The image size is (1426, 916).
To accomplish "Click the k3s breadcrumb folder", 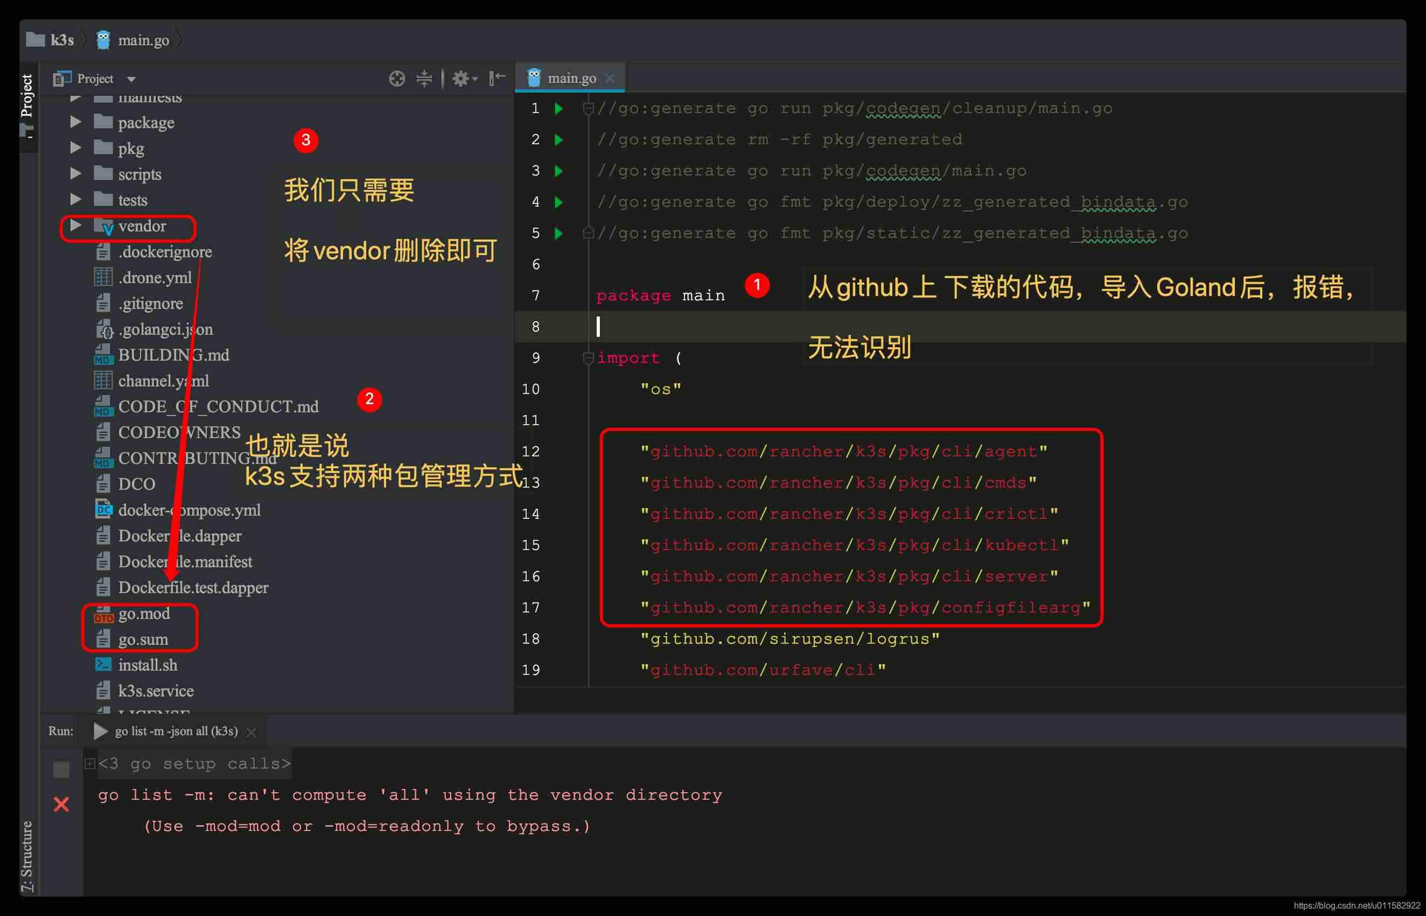I will (51, 40).
